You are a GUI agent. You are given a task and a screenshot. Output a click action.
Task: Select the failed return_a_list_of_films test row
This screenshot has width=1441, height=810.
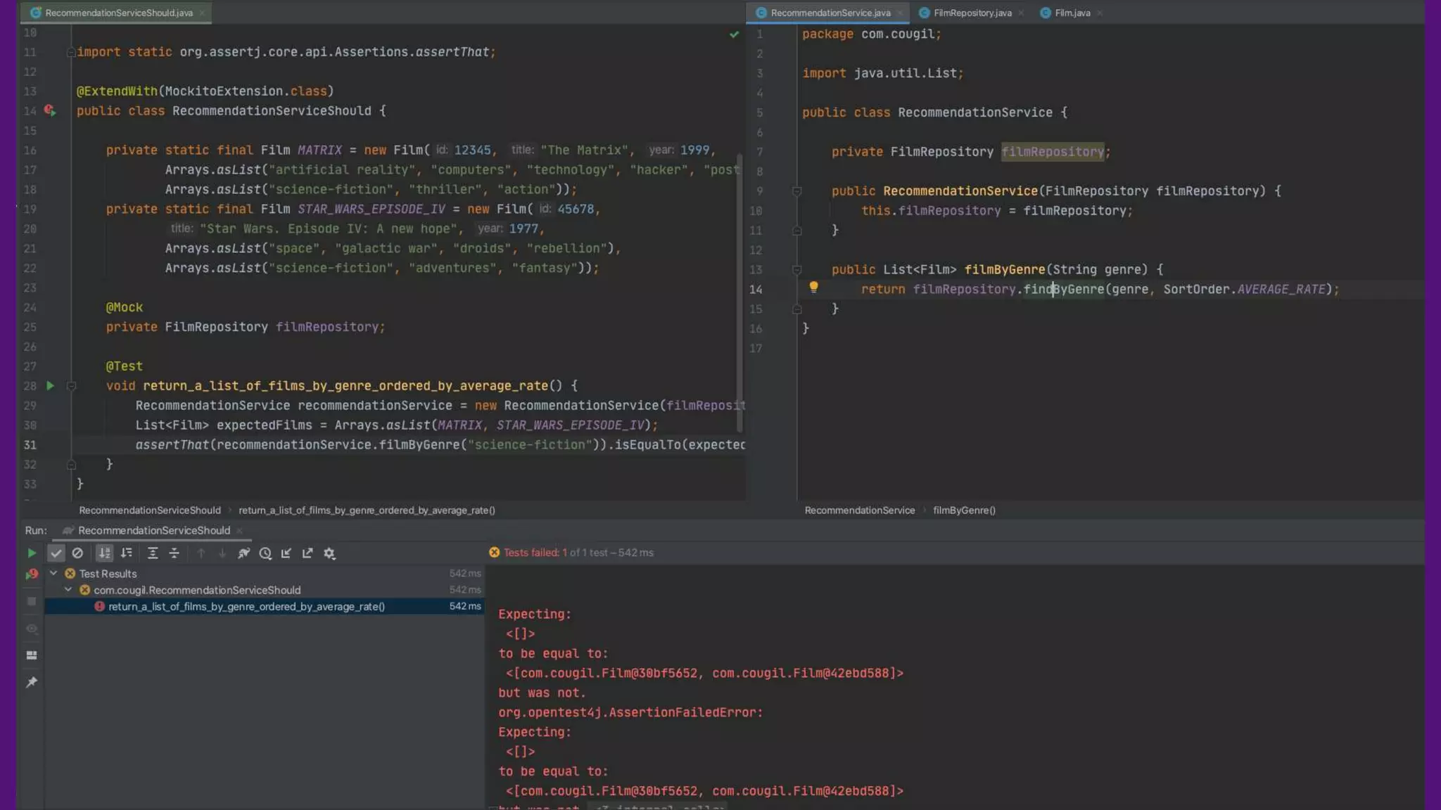tap(246, 606)
